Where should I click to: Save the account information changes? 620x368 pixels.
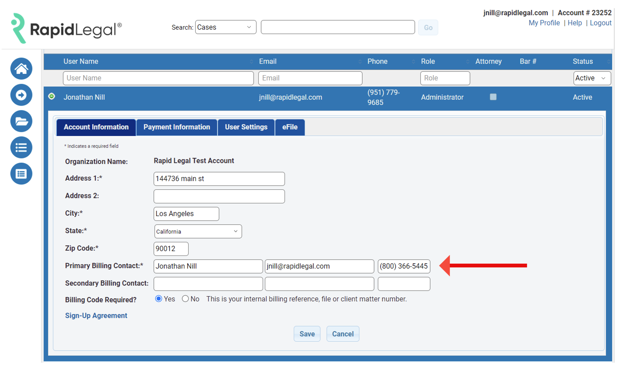(x=307, y=333)
